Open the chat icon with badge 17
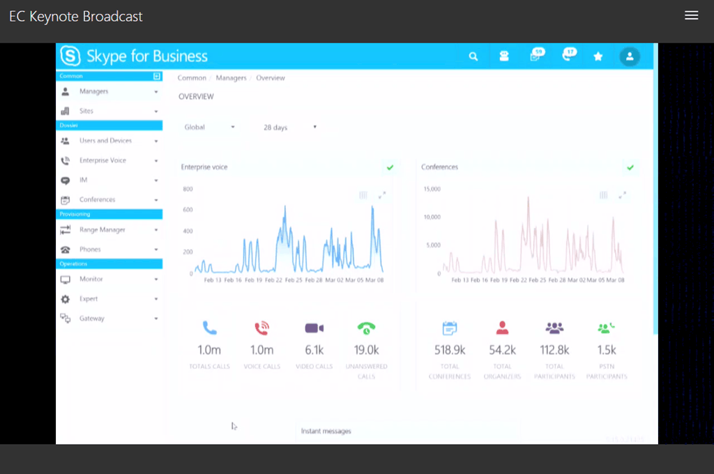714x474 pixels. point(568,56)
